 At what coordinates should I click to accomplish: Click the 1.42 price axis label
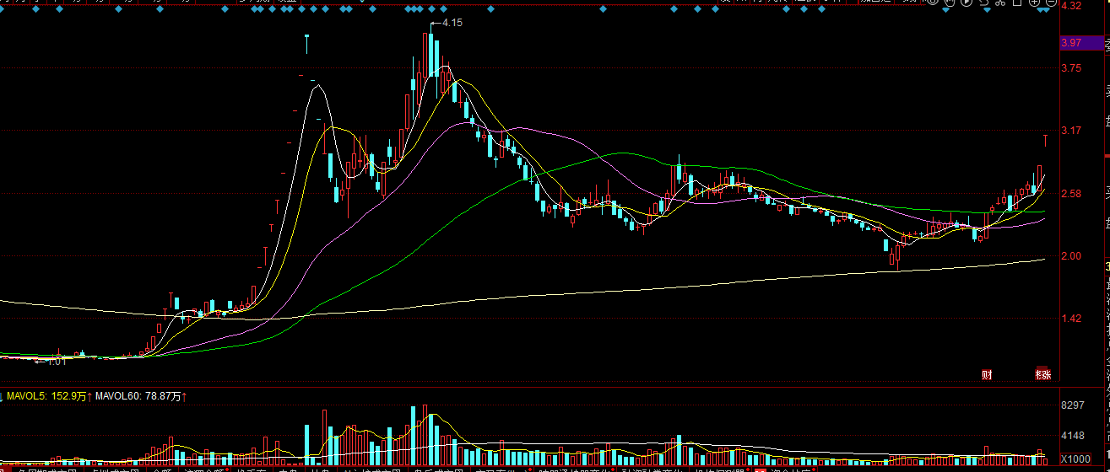coord(1072,319)
